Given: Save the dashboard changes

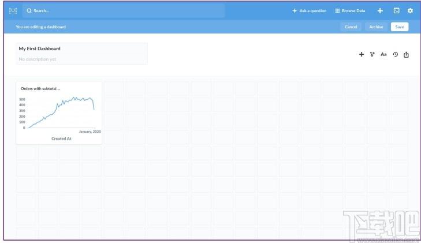Looking at the screenshot, I should point(400,27).
